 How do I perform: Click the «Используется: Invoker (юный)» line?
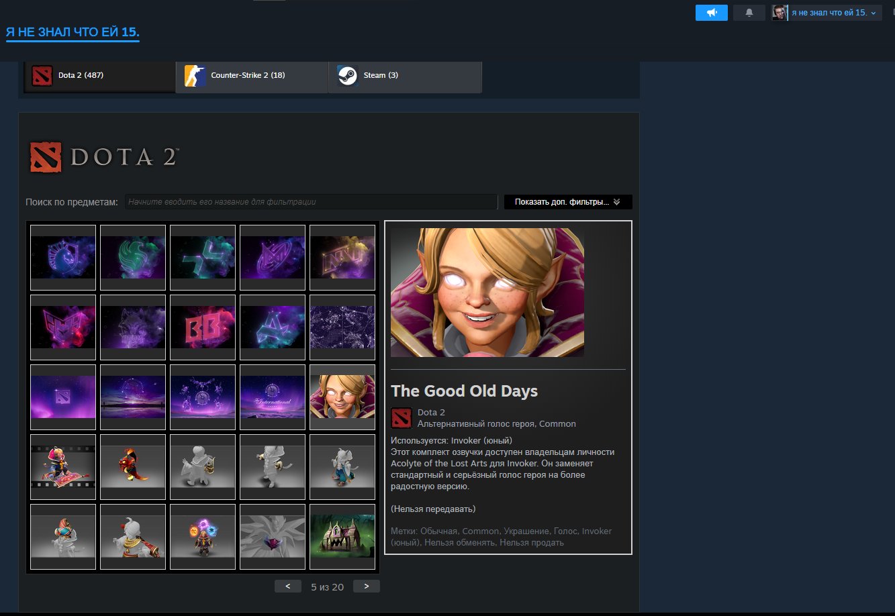[451, 441]
